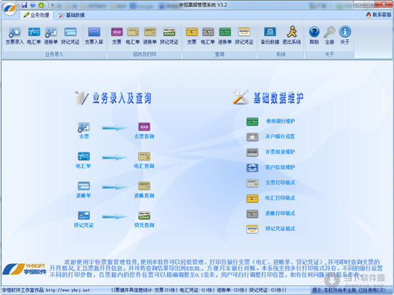
Task: Open 贷凭查询 shortcut in main panel
Action: click(x=144, y=219)
